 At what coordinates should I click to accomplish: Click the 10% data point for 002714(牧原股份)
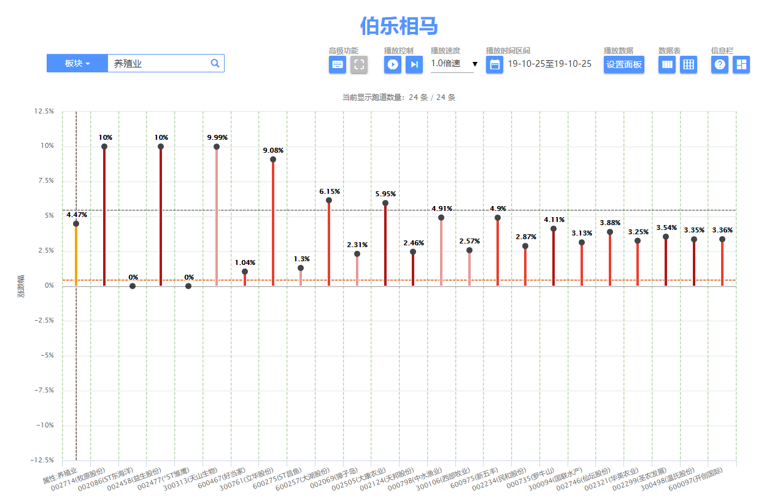[104, 147]
